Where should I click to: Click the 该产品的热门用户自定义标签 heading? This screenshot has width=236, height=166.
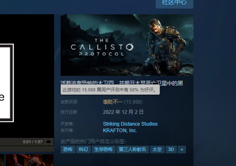click(93, 141)
